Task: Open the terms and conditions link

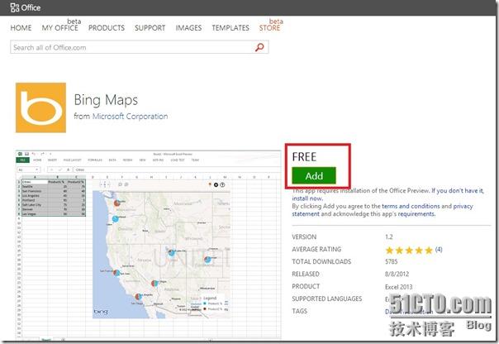Action: click(411, 206)
